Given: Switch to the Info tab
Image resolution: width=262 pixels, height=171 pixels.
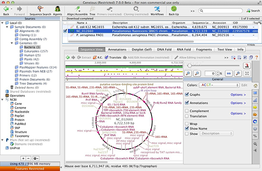Looking at the screenshot, I should tap(240, 50).
